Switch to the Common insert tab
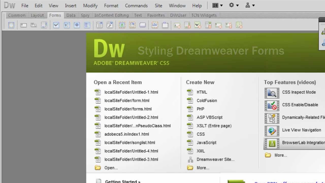This screenshot has width=325, height=183. click(17, 15)
